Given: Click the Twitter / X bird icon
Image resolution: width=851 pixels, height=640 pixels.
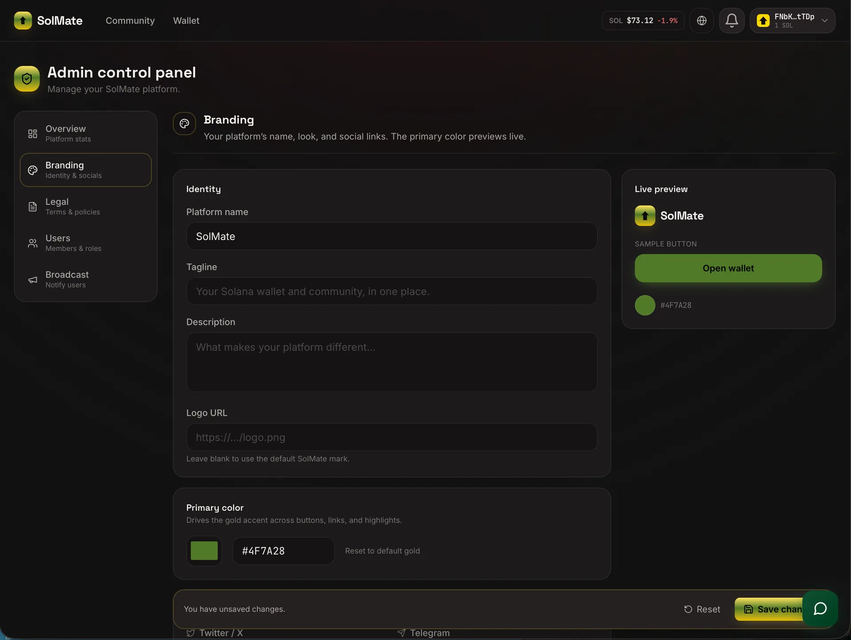Looking at the screenshot, I should [x=191, y=633].
